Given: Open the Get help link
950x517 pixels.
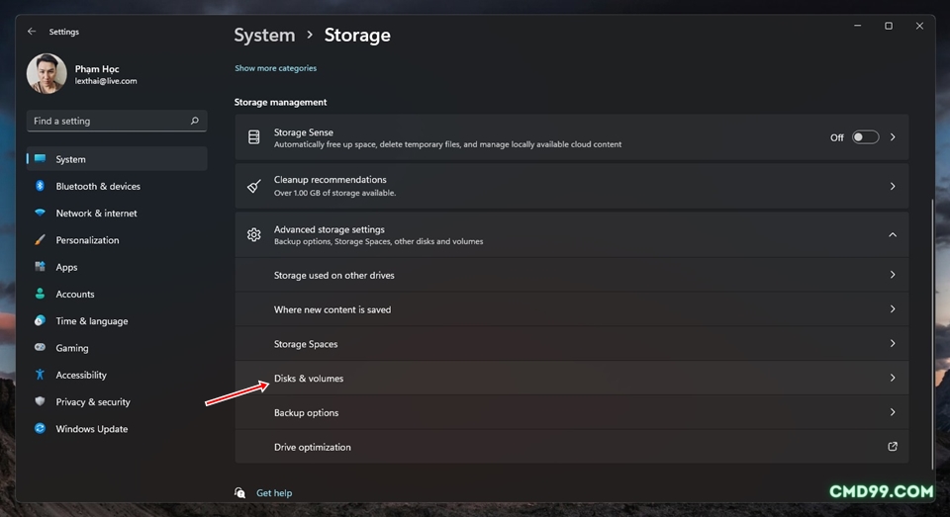Looking at the screenshot, I should click(x=274, y=493).
